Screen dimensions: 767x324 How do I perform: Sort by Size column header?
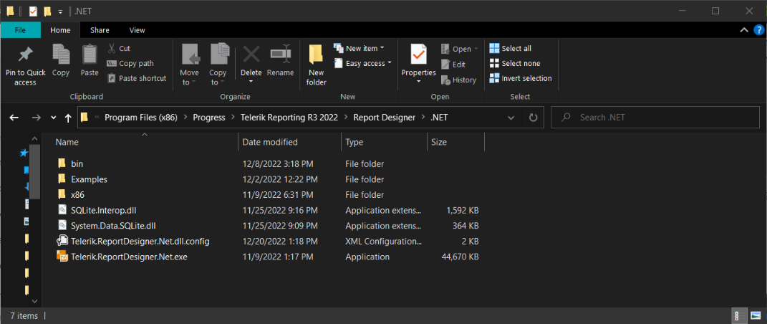[x=455, y=142]
